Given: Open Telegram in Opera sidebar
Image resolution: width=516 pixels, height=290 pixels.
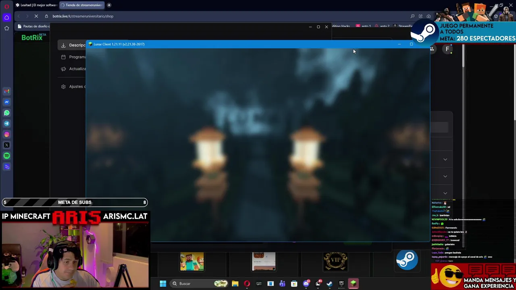Looking at the screenshot, I should click(x=6, y=124).
